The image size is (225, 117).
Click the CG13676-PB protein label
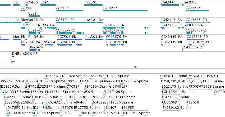point(117,42)
